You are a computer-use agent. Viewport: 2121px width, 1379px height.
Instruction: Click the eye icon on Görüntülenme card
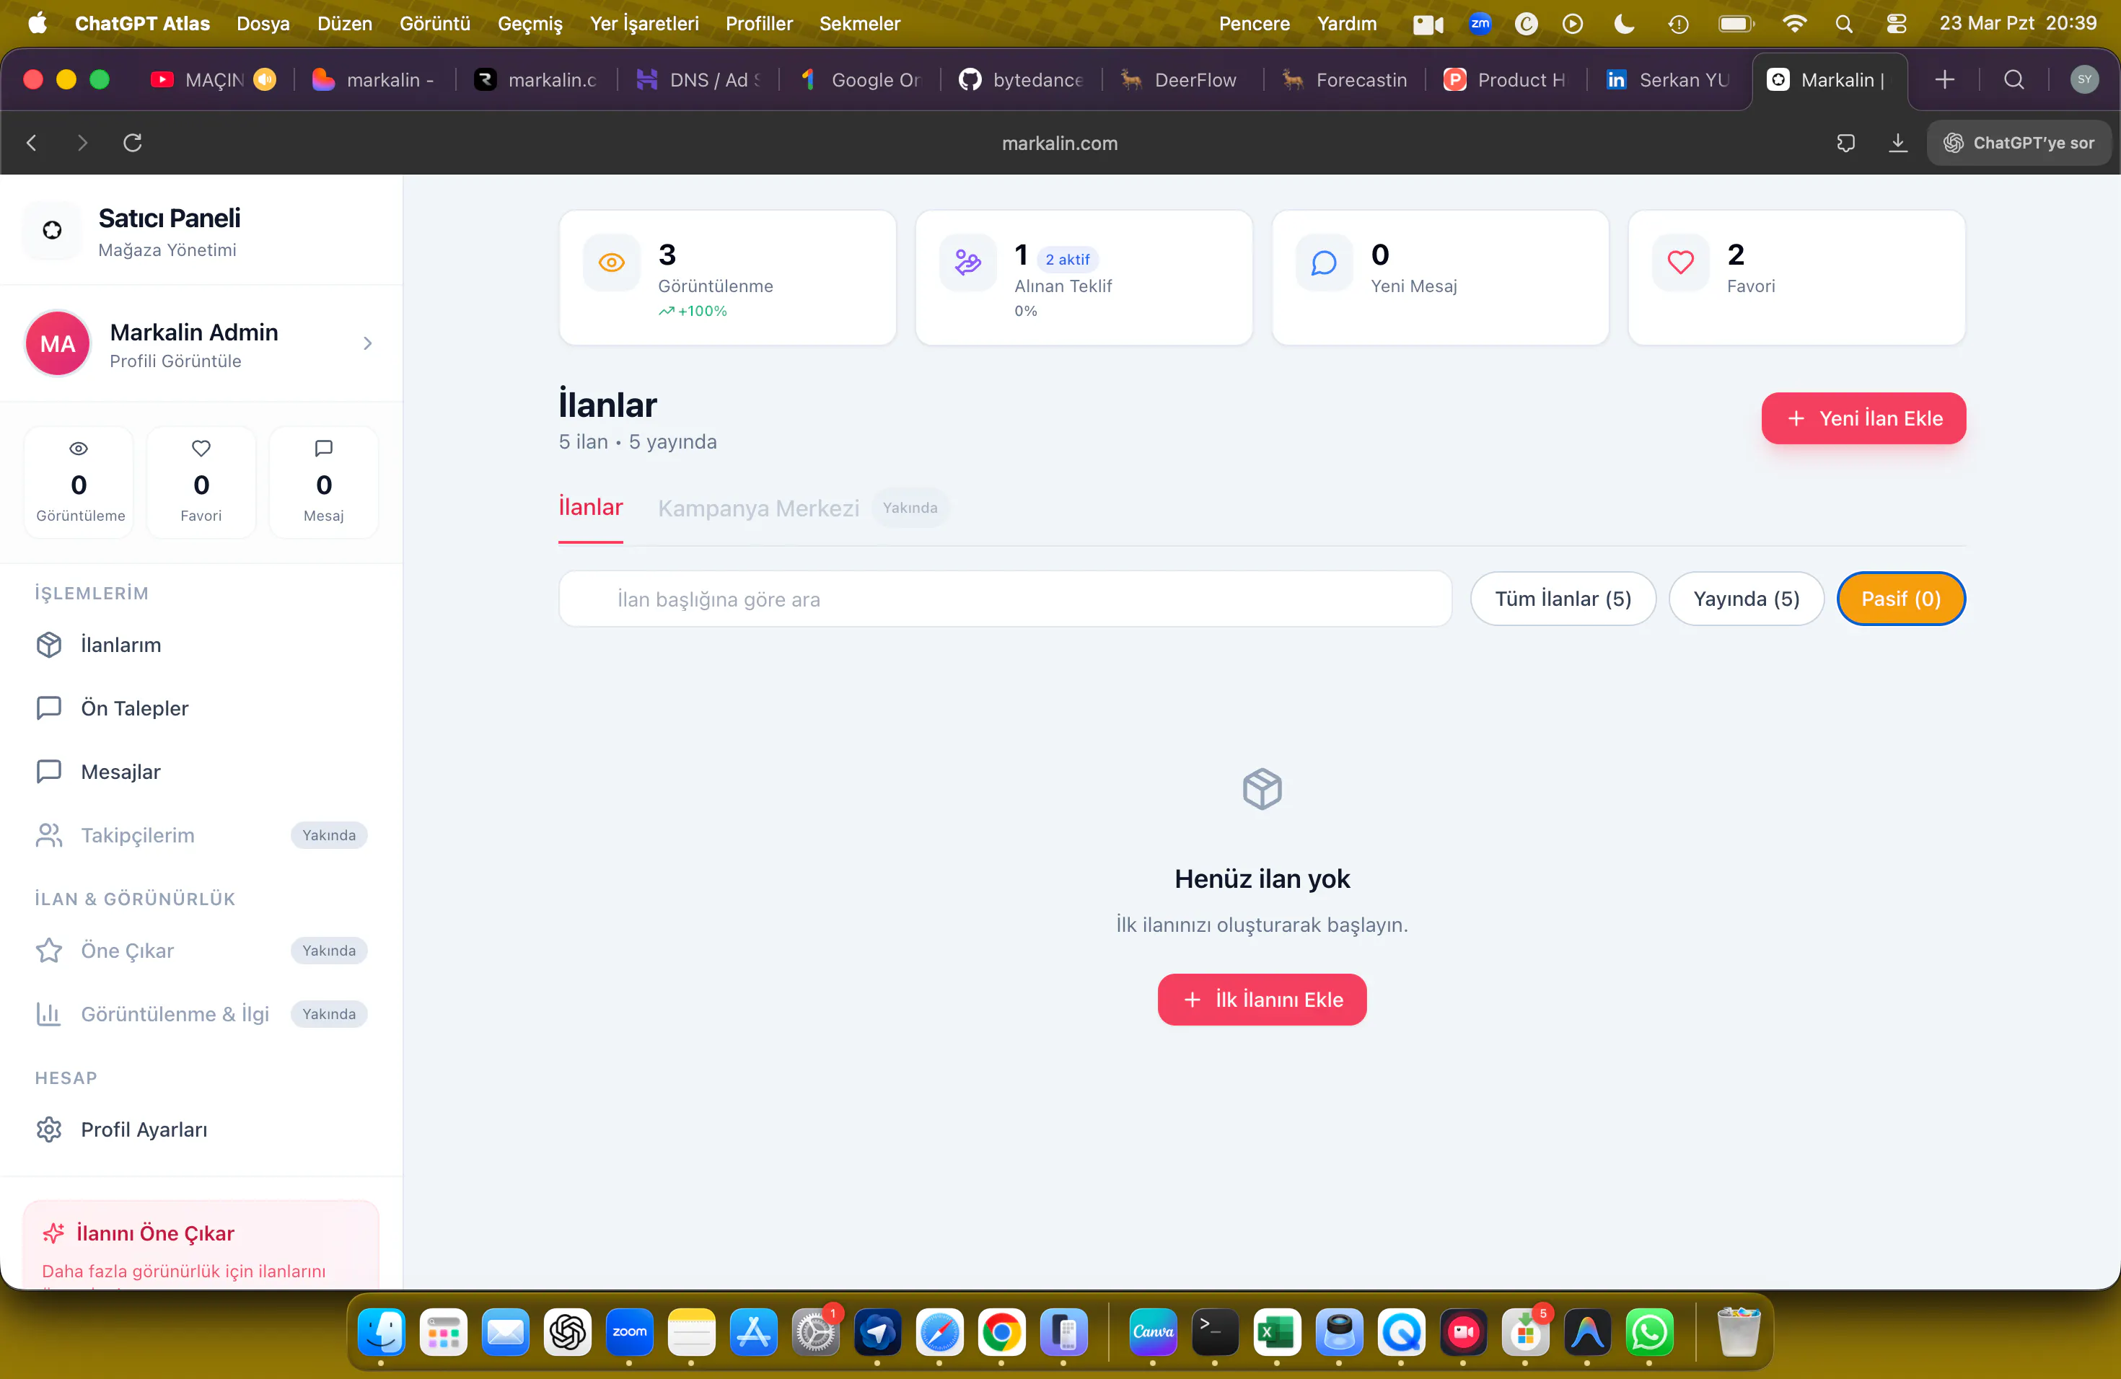point(611,263)
